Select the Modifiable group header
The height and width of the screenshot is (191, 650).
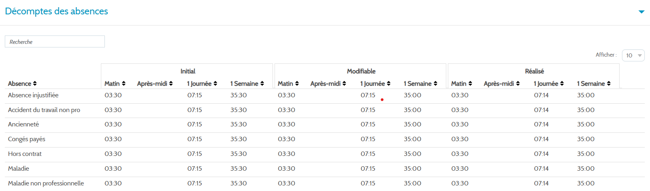click(x=361, y=71)
